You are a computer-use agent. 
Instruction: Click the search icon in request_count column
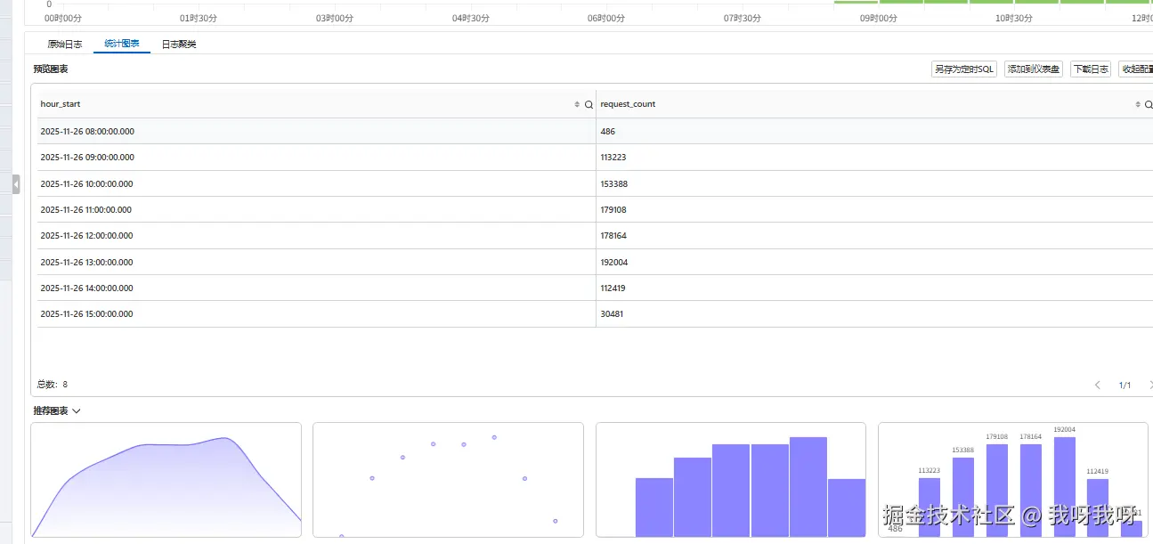(x=1149, y=105)
